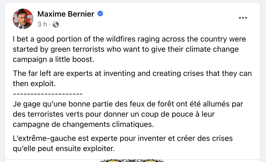
Task: Click the dashed separator line in post
Action: pyautogui.click(x=48, y=94)
